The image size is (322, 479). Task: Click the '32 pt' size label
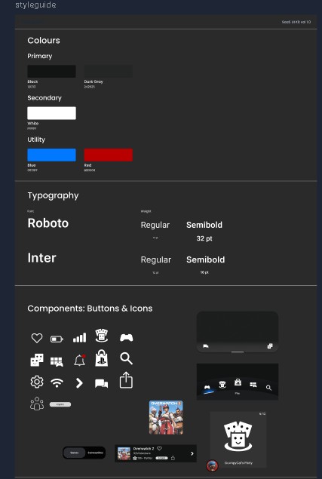pos(204,238)
